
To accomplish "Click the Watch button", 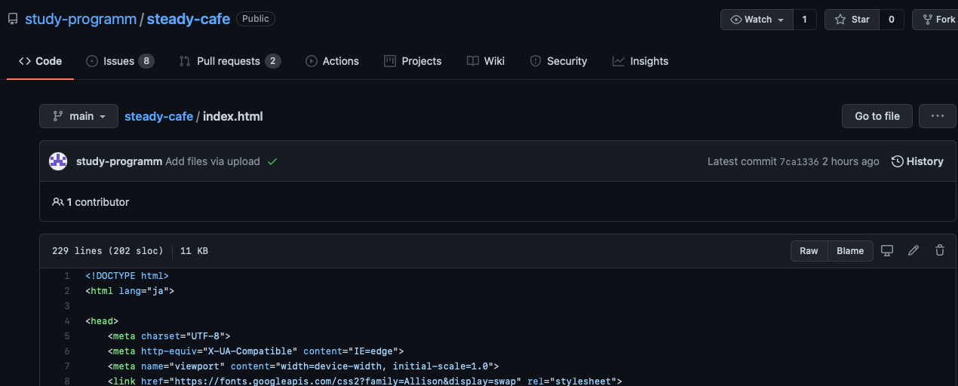I will [x=757, y=20].
